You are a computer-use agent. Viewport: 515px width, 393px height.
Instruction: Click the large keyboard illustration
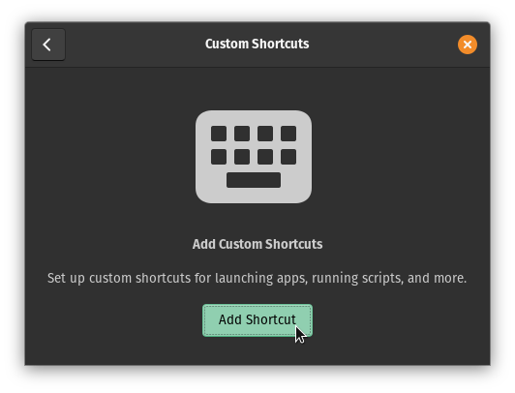point(254,157)
